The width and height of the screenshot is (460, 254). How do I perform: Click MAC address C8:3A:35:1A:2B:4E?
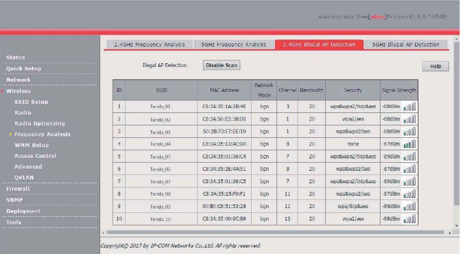coord(224,106)
